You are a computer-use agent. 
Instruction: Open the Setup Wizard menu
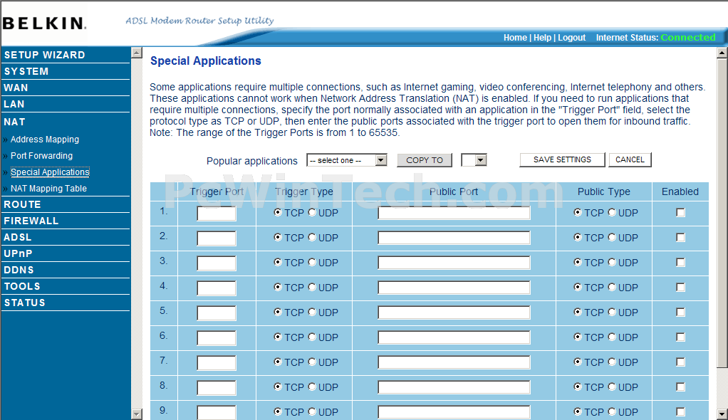click(x=45, y=55)
